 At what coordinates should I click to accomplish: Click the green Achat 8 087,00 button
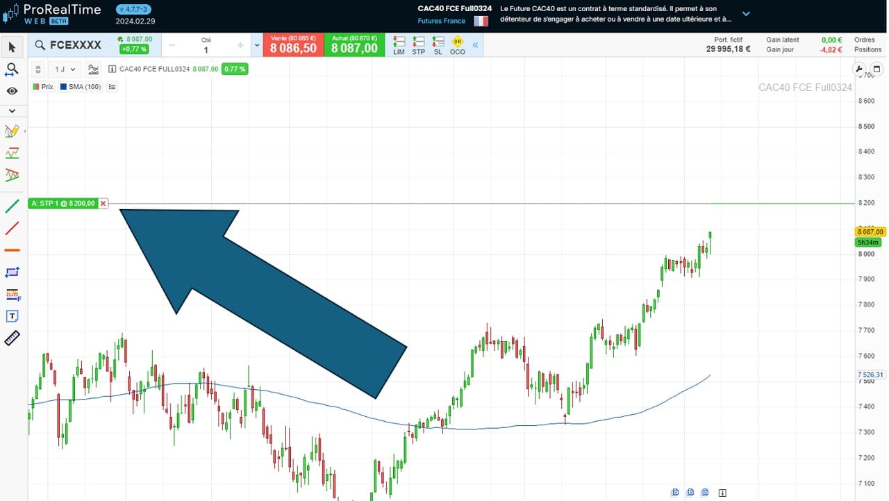pos(354,45)
